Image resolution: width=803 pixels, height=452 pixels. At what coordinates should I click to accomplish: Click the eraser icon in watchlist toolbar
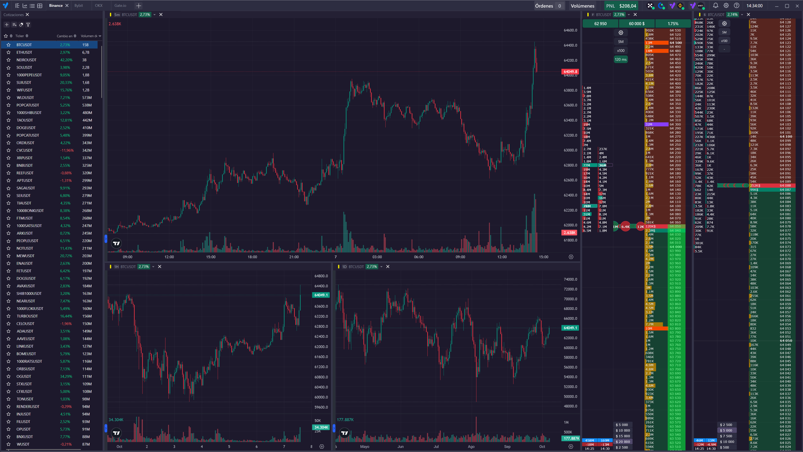click(21, 25)
